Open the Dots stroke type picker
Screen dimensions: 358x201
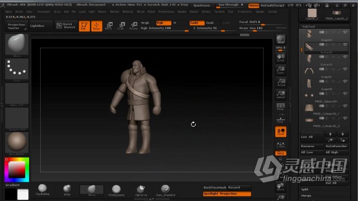(x=17, y=70)
